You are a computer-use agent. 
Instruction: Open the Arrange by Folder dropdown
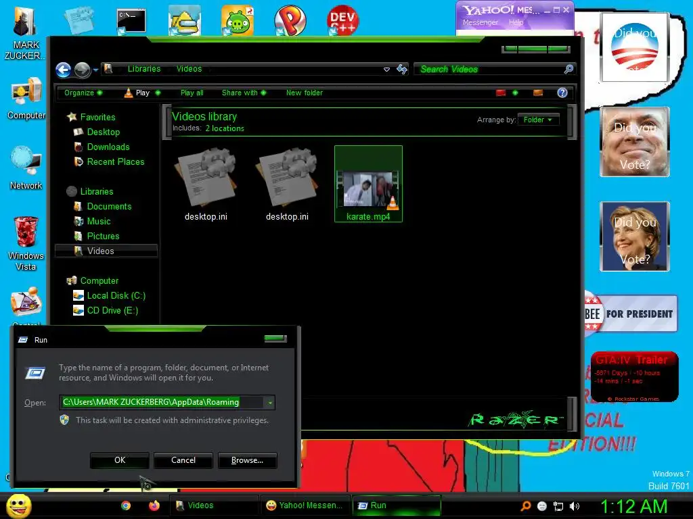(x=538, y=120)
